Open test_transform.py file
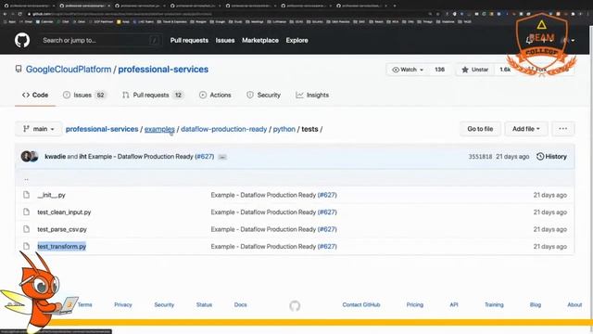The height and width of the screenshot is (334, 593). click(62, 247)
